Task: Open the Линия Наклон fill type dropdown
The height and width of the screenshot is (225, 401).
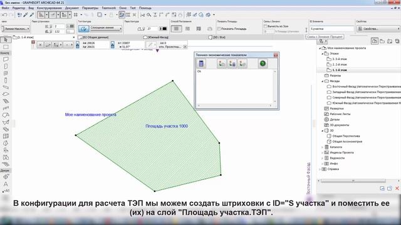Action: pos(15,29)
